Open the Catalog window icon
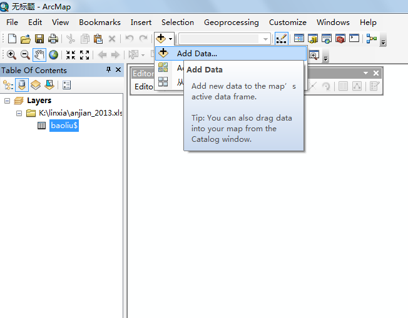The height and width of the screenshot is (318, 408). [x=313, y=39]
